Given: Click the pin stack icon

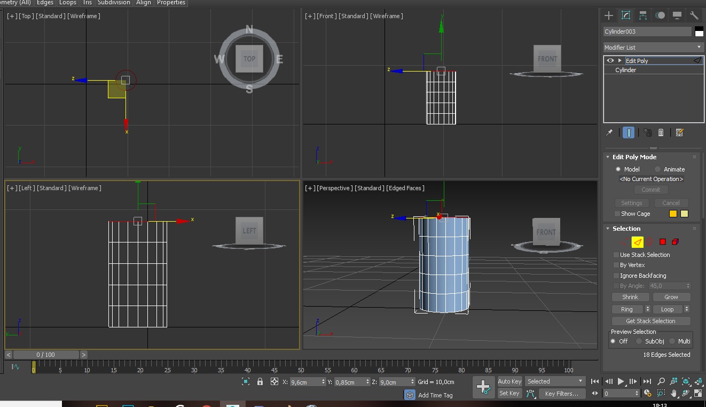Looking at the screenshot, I should [609, 132].
